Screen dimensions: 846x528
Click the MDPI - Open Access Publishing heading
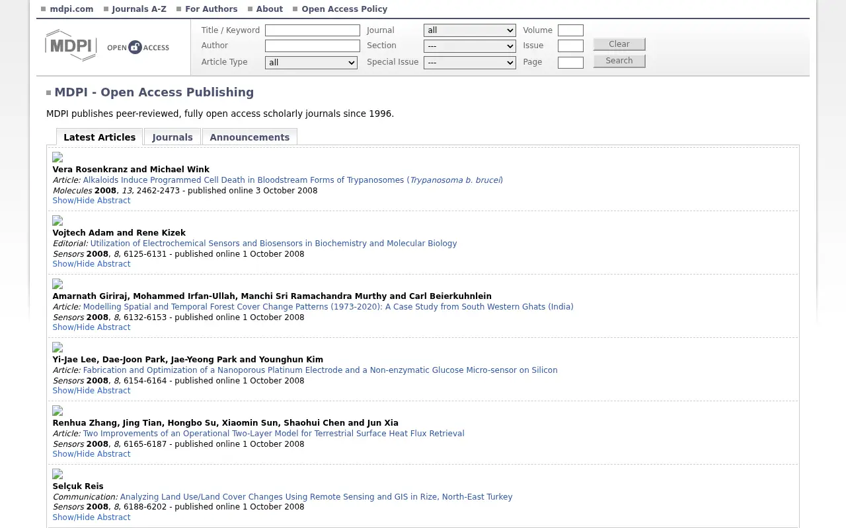pyautogui.click(x=154, y=92)
